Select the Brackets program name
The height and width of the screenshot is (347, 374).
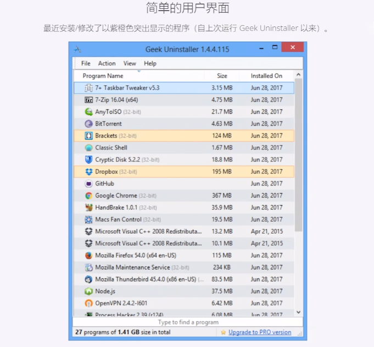(x=106, y=136)
